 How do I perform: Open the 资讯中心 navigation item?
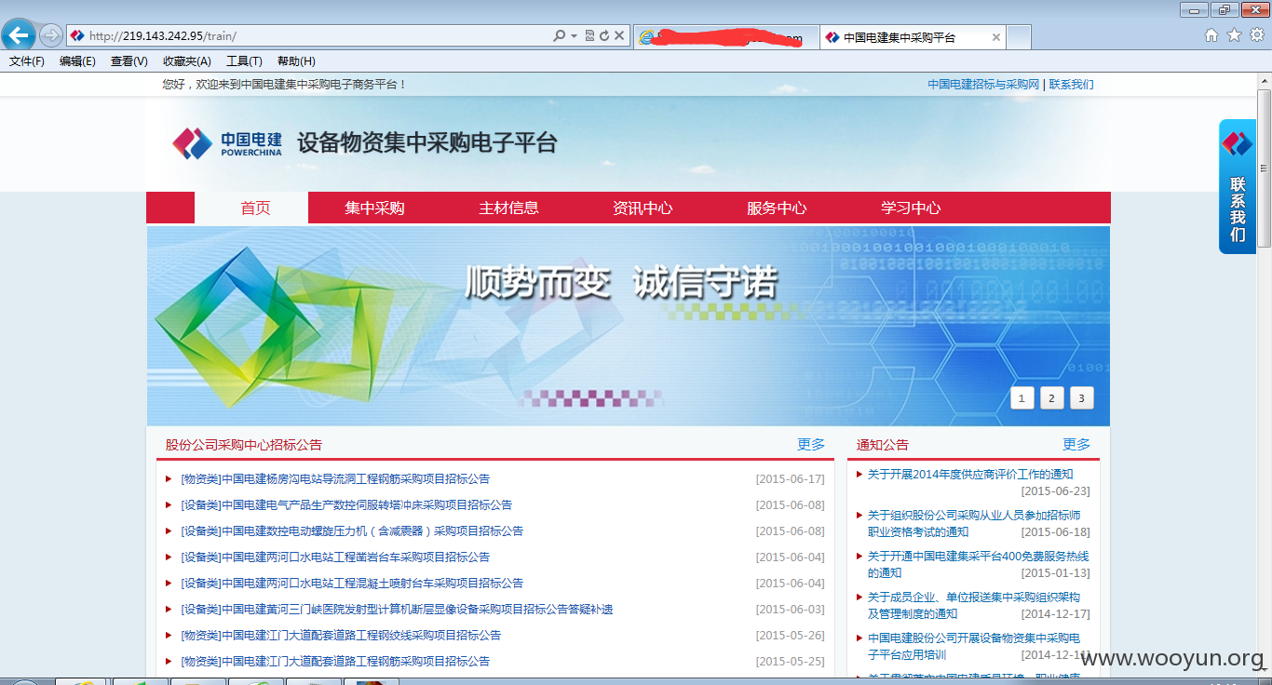click(643, 208)
